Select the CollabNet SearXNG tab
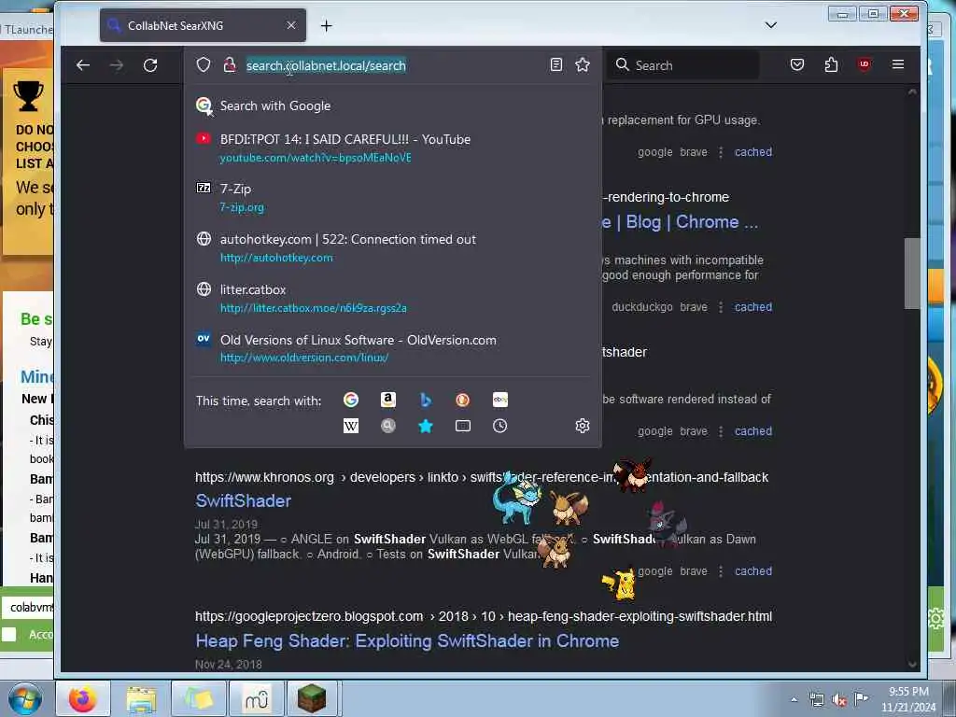This screenshot has width=956, height=717. [203, 25]
